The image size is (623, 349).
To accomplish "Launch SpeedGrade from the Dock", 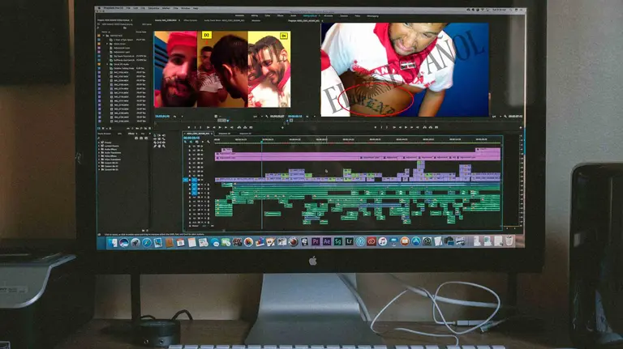I will 338,241.
